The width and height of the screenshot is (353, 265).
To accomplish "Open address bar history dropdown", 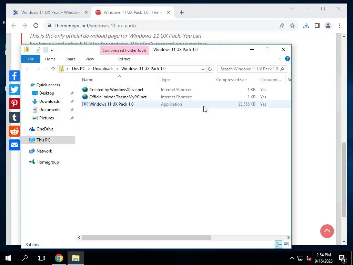I will point(203,69).
